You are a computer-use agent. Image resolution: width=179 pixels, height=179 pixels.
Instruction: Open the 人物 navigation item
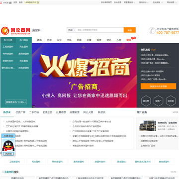click(x=119, y=40)
